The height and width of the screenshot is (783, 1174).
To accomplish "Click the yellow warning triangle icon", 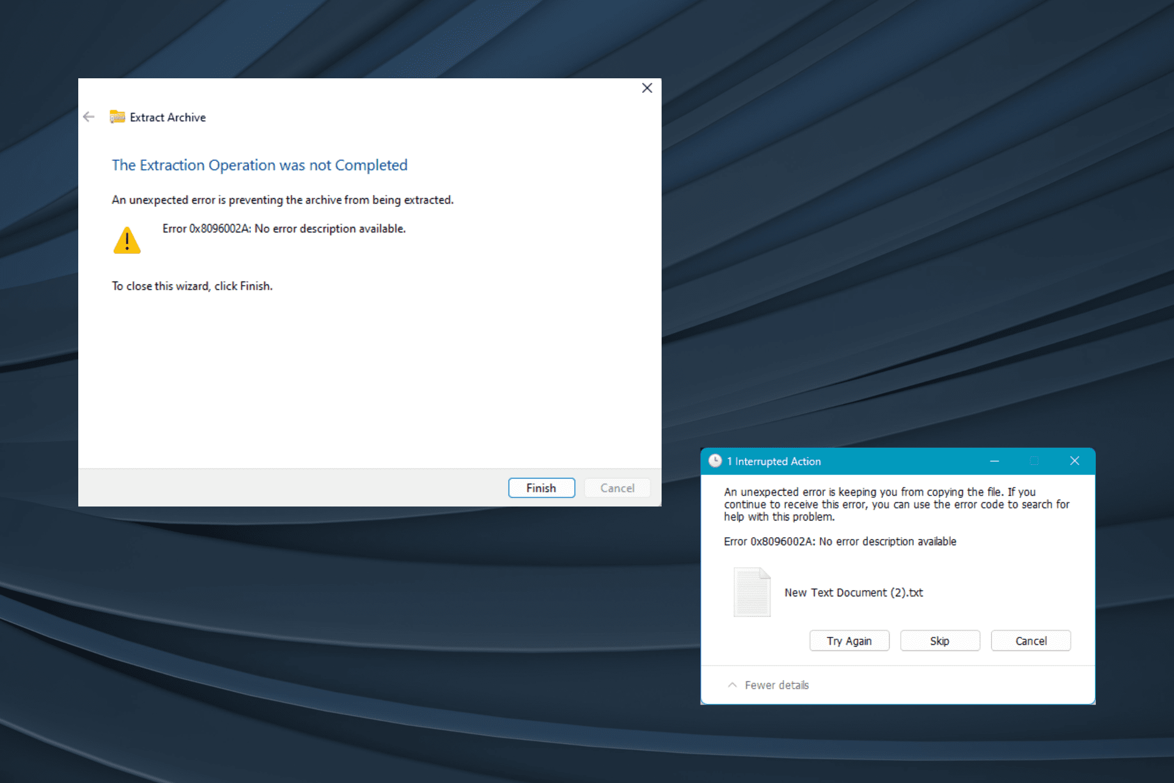I will pyautogui.click(x=127, y=240).
